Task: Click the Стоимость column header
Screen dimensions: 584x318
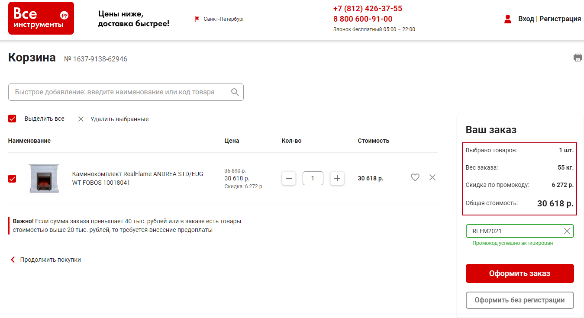Action: pyautogui.click(x=374, y=141)
